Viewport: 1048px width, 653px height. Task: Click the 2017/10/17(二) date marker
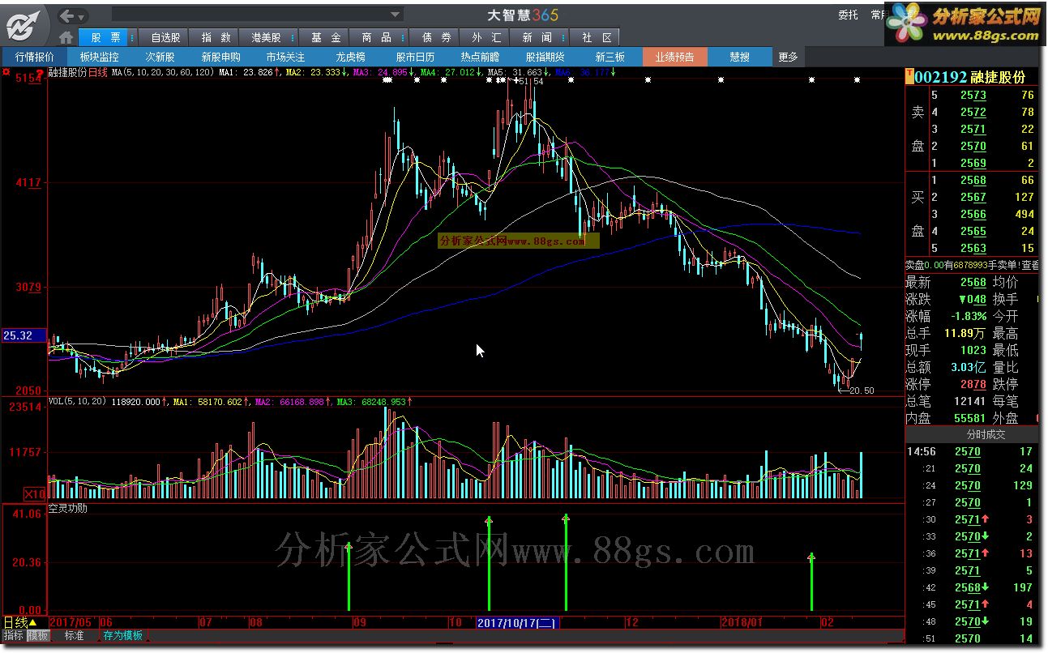517,622
